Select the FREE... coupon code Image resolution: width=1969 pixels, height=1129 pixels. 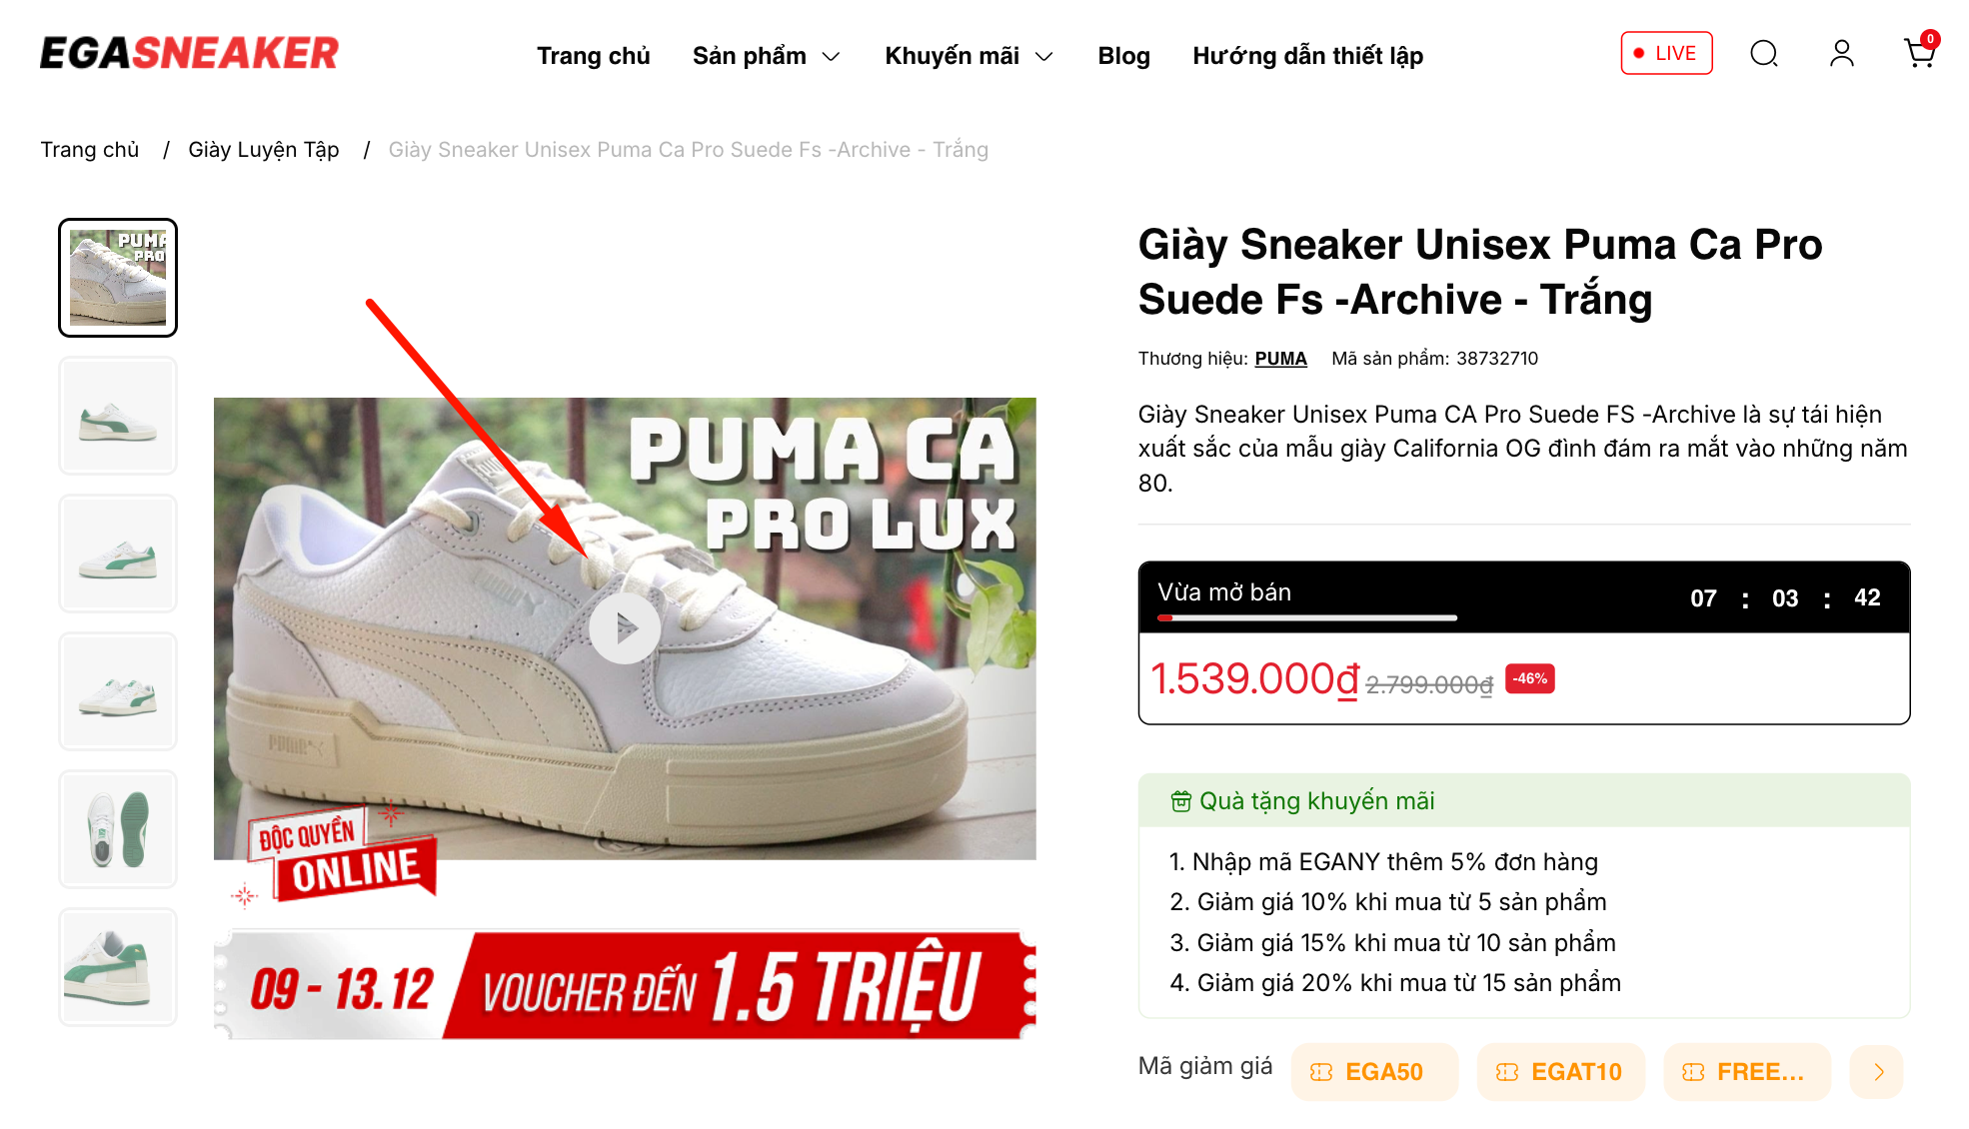(1746, 1072)
